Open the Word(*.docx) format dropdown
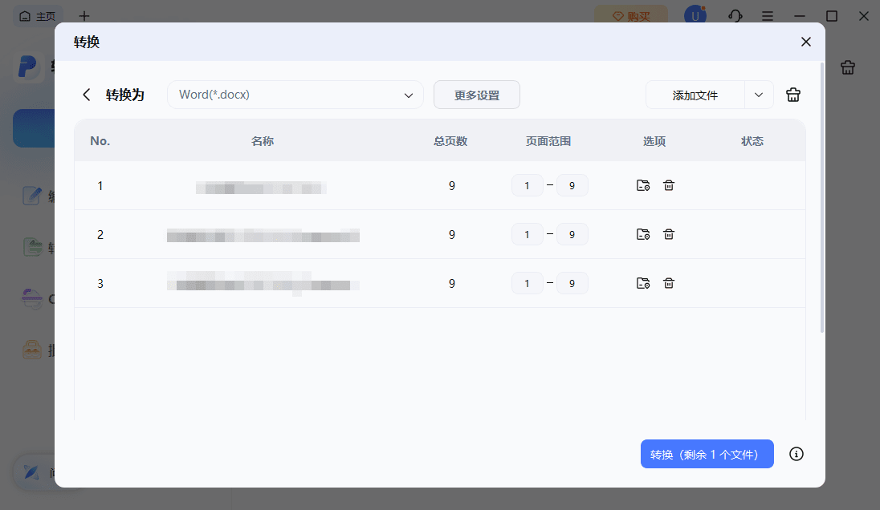The height and width of the screenshot is (510, 880). (x=295, y=95)
